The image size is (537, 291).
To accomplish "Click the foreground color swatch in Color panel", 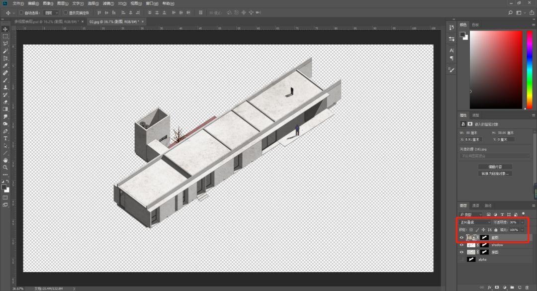I will click(x=462, y=34).
